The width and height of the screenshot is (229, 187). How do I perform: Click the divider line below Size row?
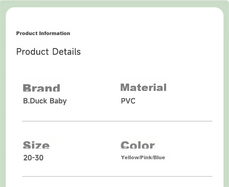[x=117, y=176]
